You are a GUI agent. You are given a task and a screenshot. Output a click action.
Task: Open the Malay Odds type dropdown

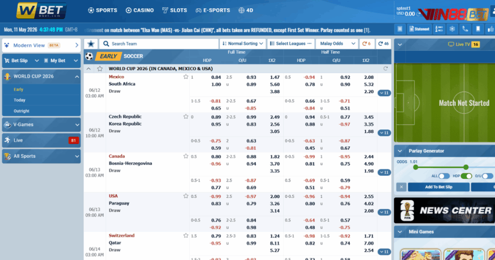[x=337, y=43]
